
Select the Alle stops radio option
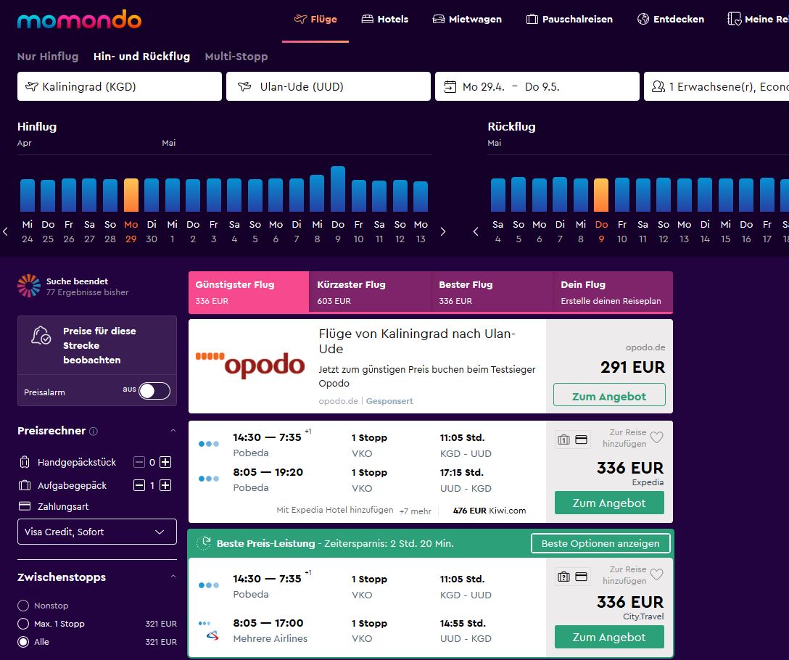click(23, 641)
